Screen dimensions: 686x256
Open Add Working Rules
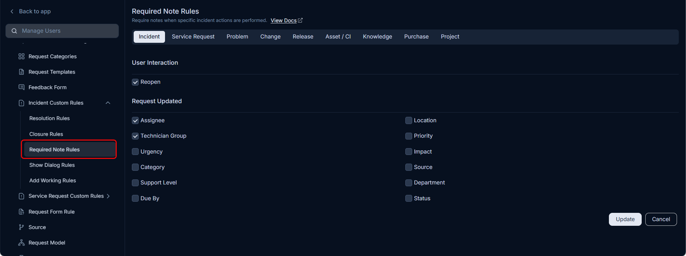tap(53, 180)
